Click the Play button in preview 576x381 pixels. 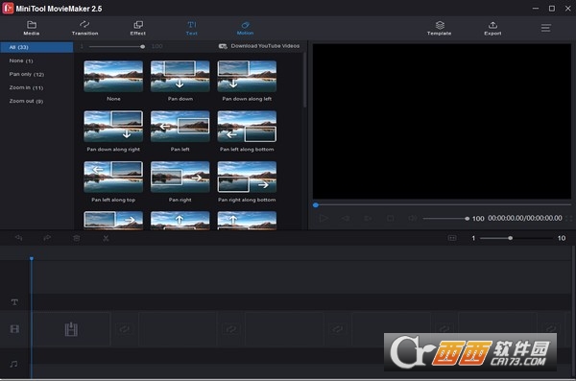[x=324, y=218]
